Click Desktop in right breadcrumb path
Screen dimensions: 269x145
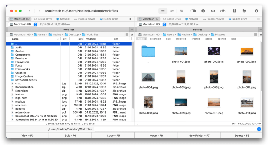point(202,34)
